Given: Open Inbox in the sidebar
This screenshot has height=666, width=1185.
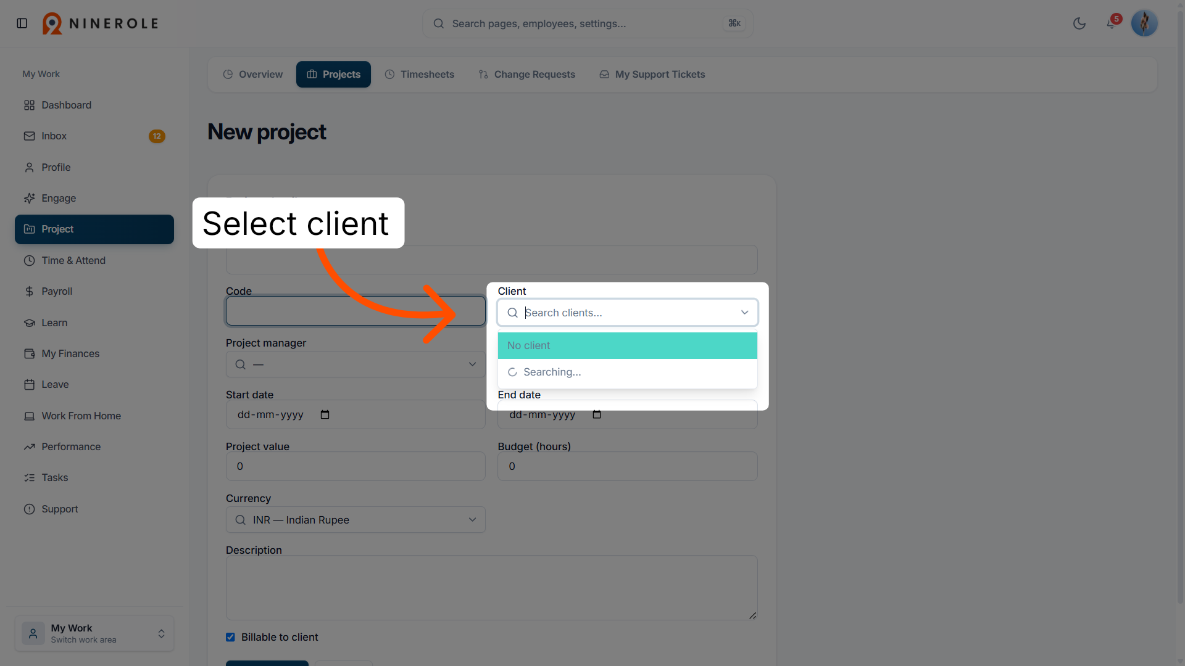Looking at the screenshot, I should [x=94, y=136].
